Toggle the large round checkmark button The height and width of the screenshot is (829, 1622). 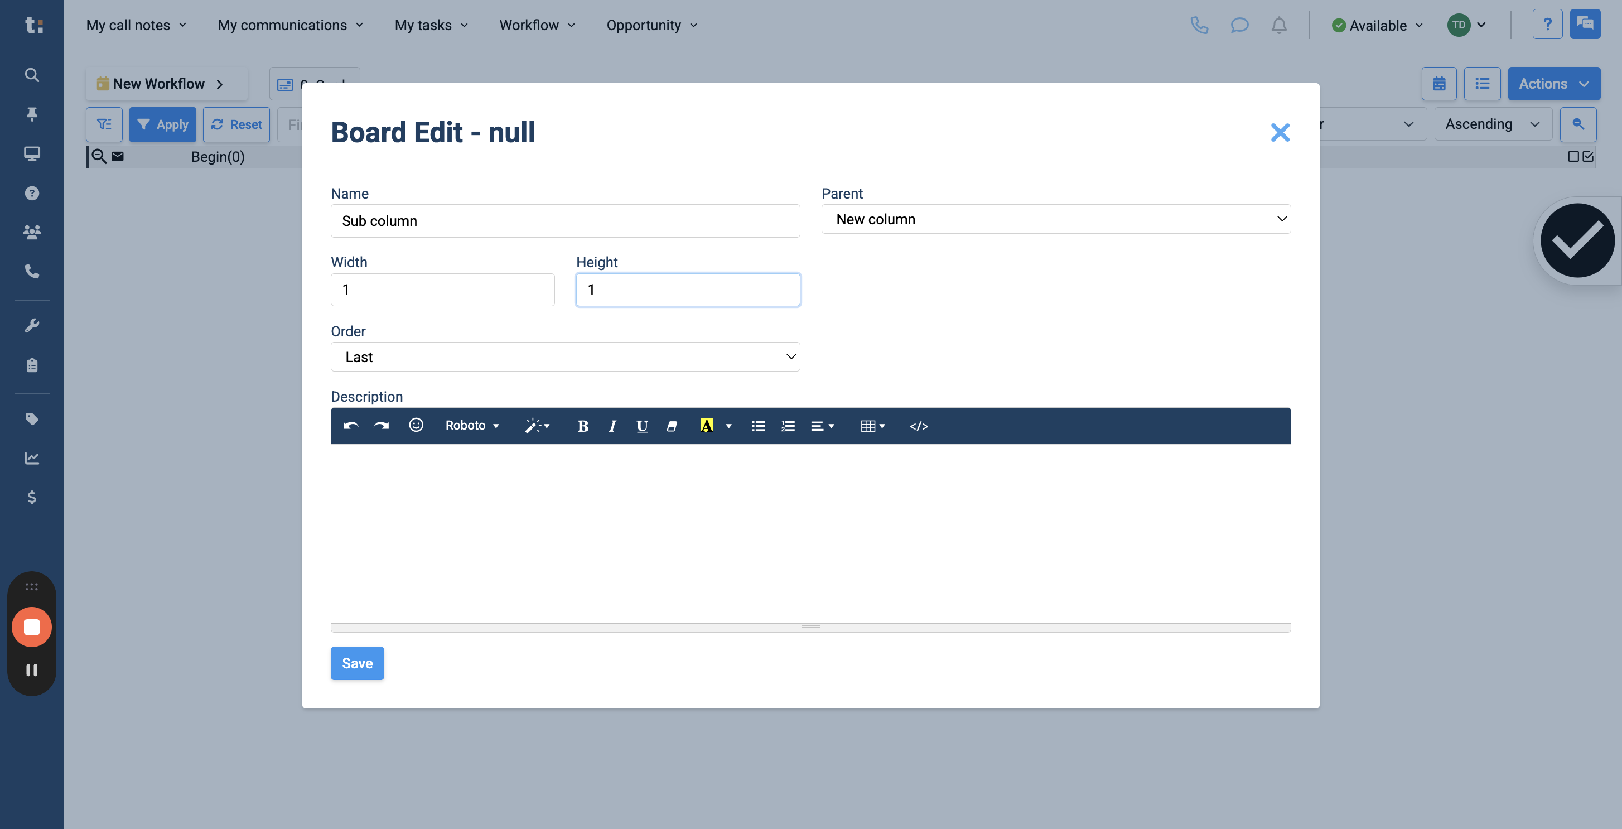(1577, 240)
